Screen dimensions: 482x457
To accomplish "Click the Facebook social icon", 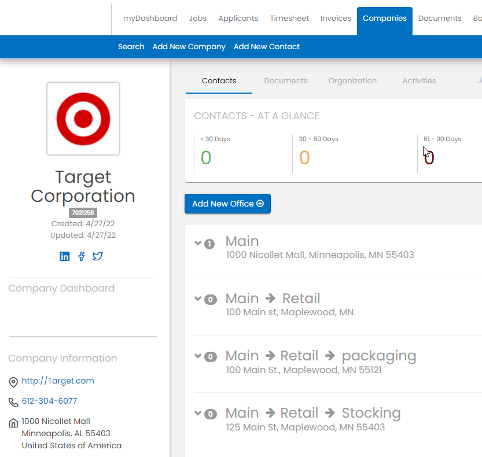I will pyautogui.click(x=81, y=256).
